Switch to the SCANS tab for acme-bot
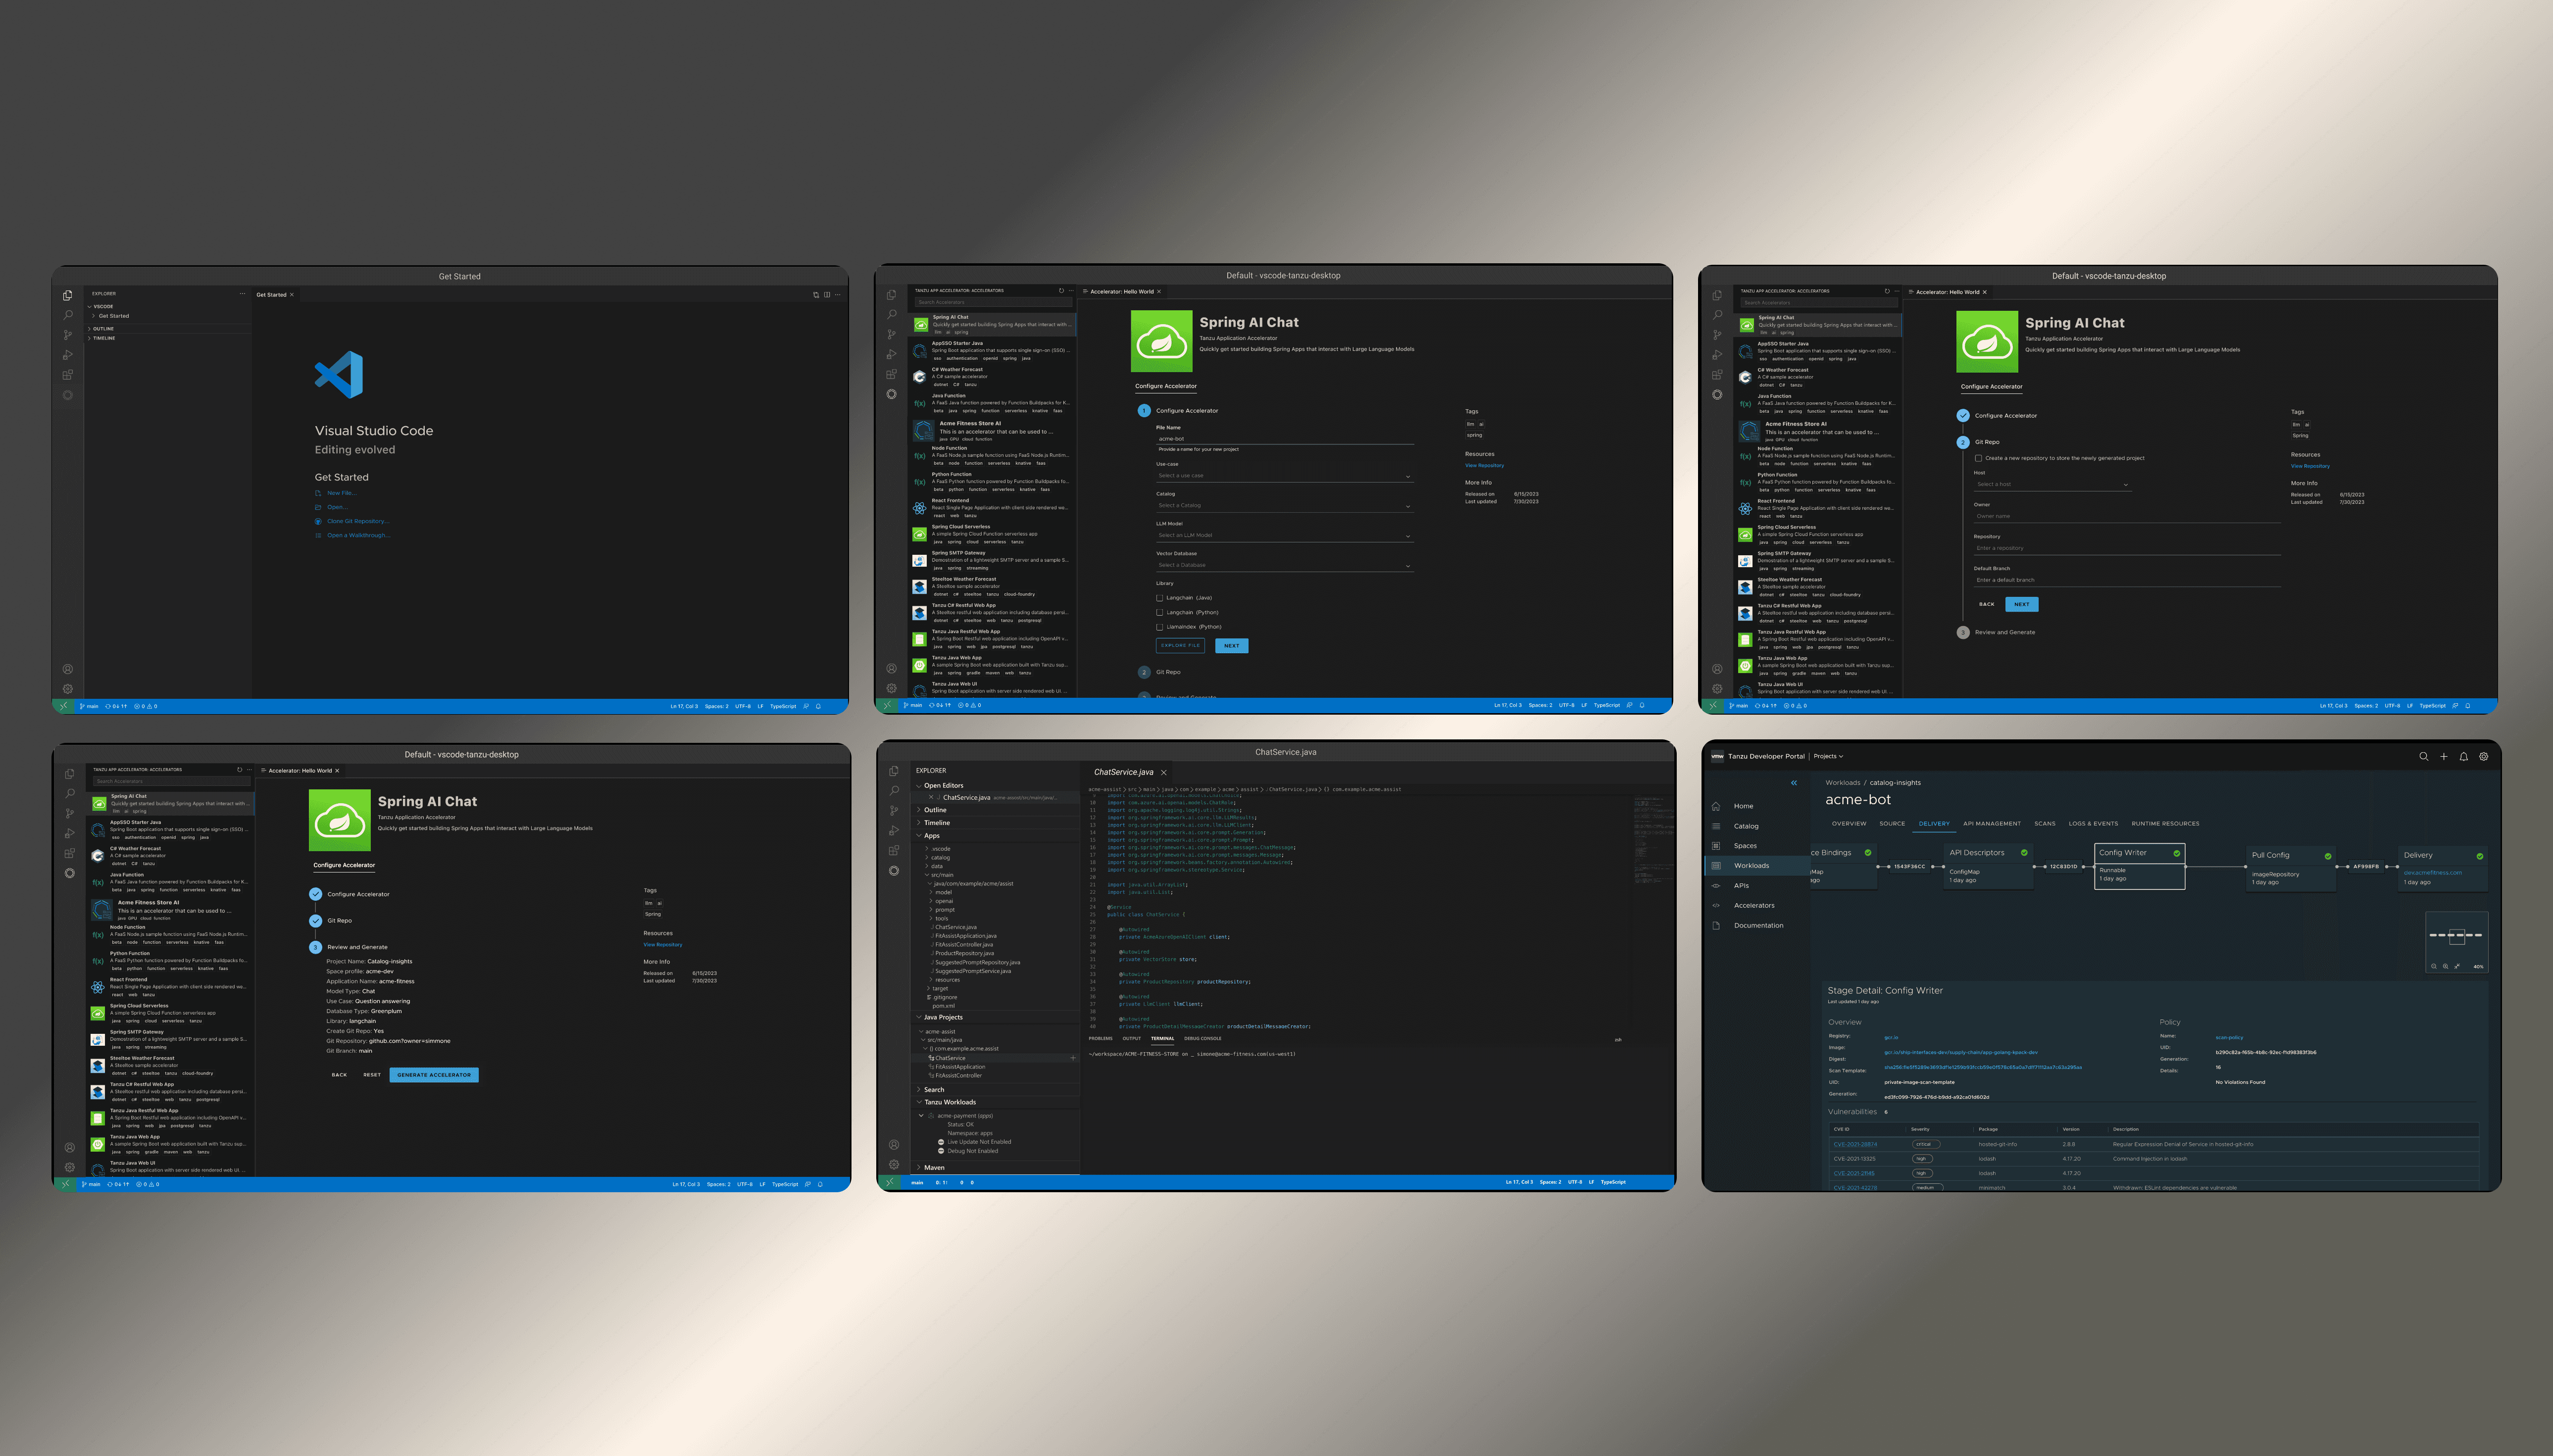2553x1456 pixels. pyautogui.click(x=2044, y=823)
